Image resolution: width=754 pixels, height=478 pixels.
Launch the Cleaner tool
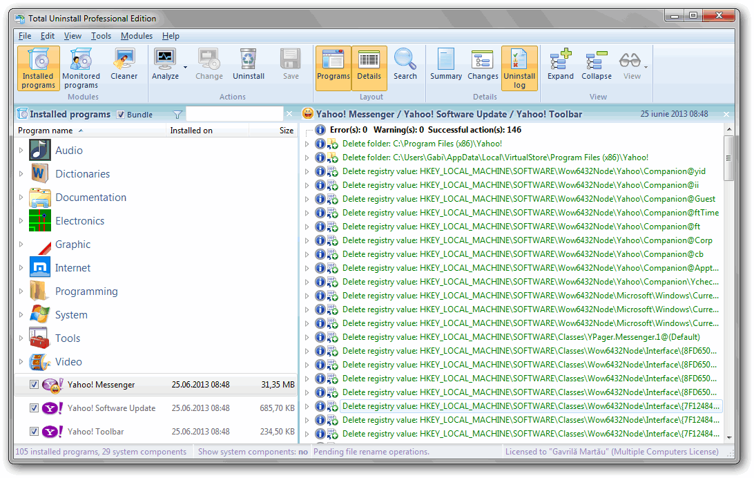pyautogui.click(x=124, y=67)
